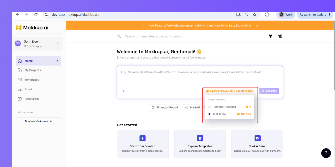Click the Request Access link
The width and height of the screenshot is (335, 167).
click(243, 91)
